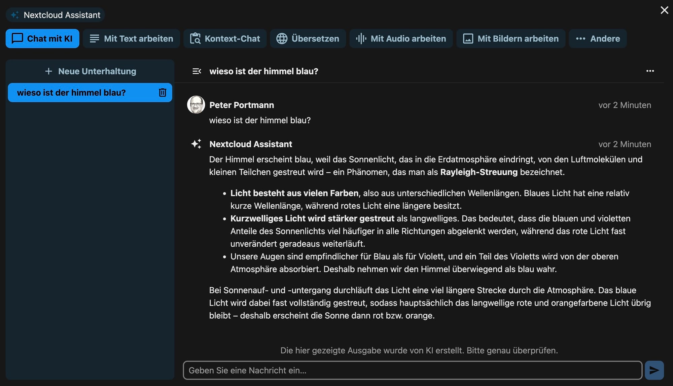The width and height of the screenshot is (673, 386).
Task: Go to the Mit Bildern arbeiten tab
Action: (x=510, y=39)
